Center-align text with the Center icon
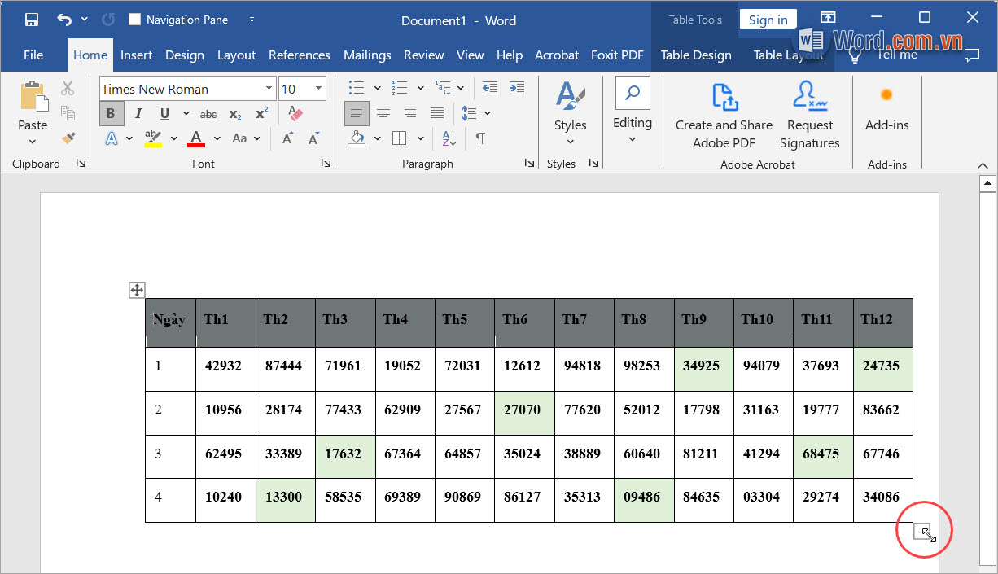 pyautogui.click(x=383, y=113)
